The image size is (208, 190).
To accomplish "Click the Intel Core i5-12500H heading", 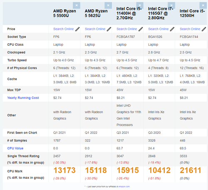I will click(192, 13).
